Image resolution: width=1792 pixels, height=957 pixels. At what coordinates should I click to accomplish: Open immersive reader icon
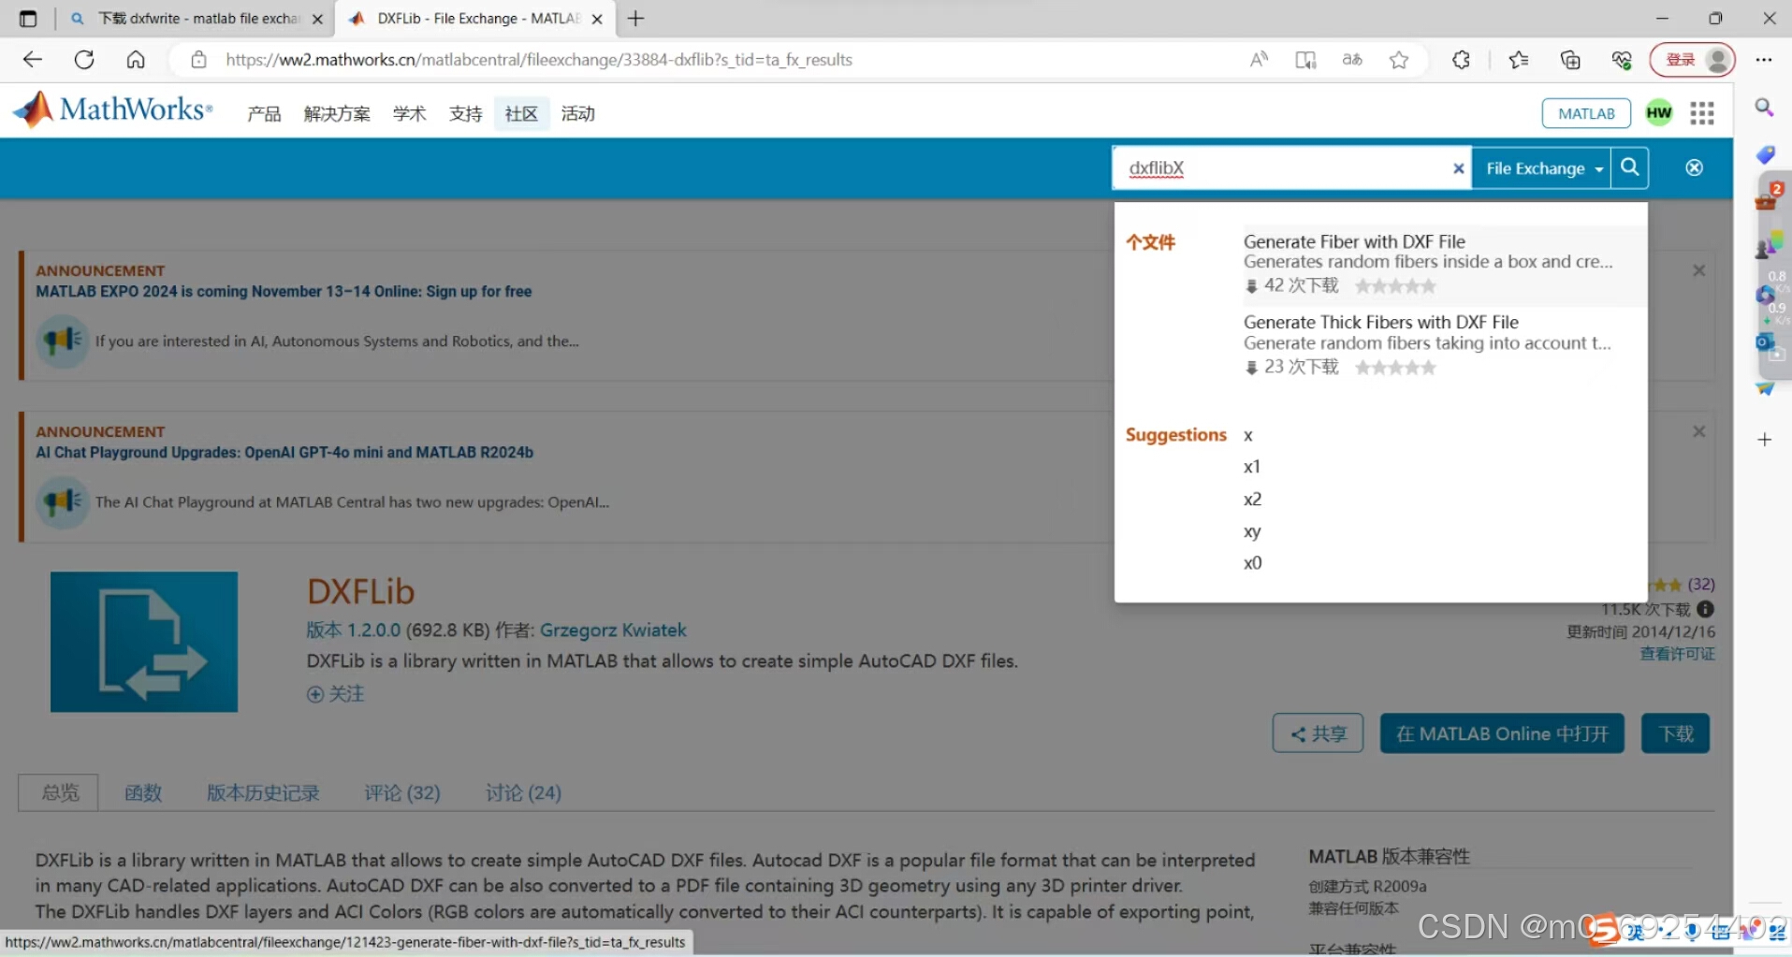1305,60
